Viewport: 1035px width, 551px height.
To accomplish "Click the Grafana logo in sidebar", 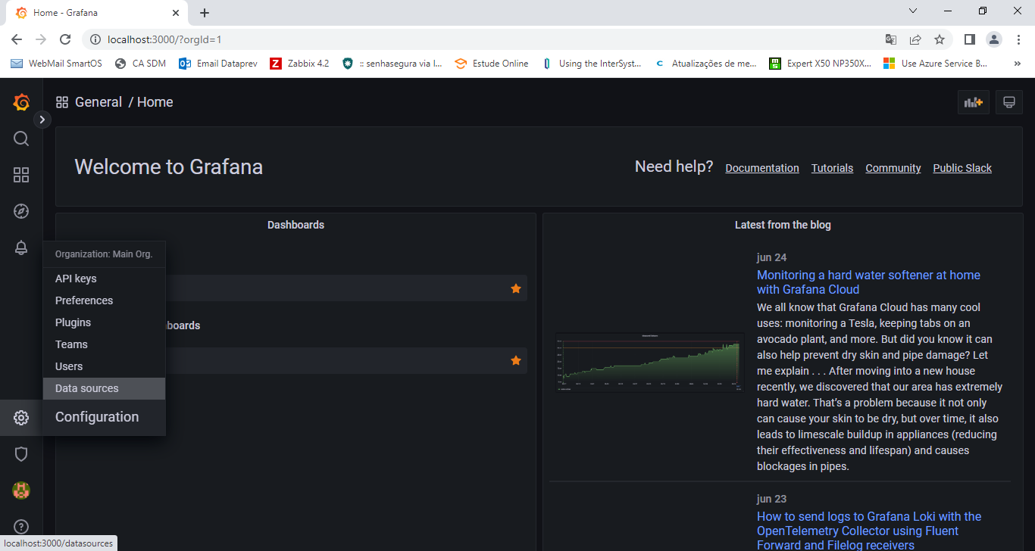I will click(21, 102).
